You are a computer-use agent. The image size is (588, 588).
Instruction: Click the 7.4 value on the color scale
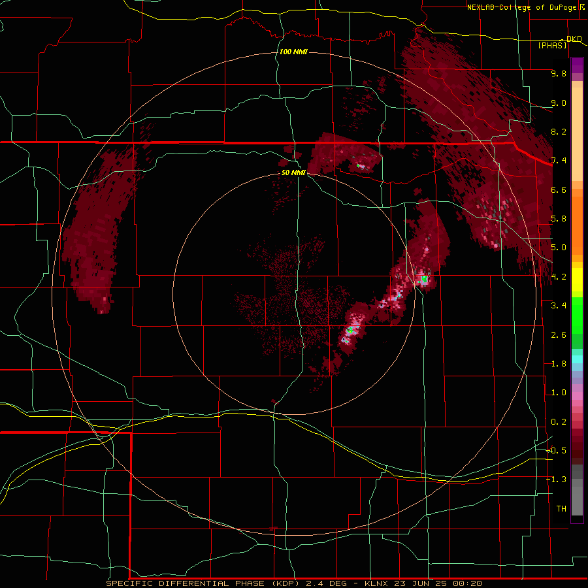click(559, 161)
